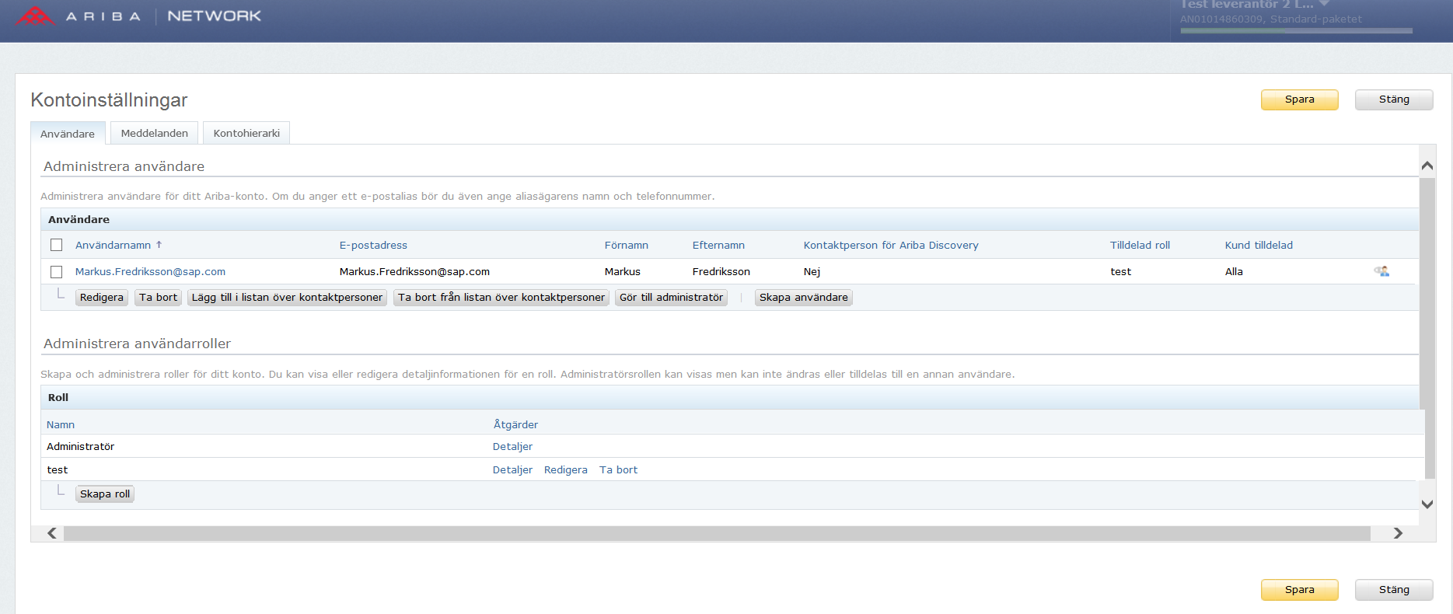Click the Skapa roll button
The width and height of the screenshot is (1453, 614).
pos(105,494)
